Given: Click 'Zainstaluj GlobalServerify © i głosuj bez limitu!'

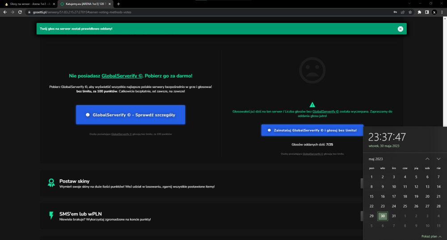Looking at the screenshot, I should click(312, 130).
